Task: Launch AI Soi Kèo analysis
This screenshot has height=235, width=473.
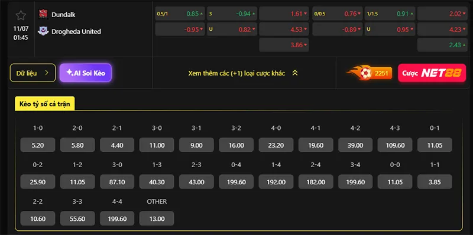Action: pyautogui.click(x=86, y=73)
